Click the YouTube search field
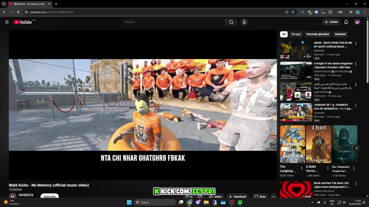The image size is (369, 207). click(174, 22)
